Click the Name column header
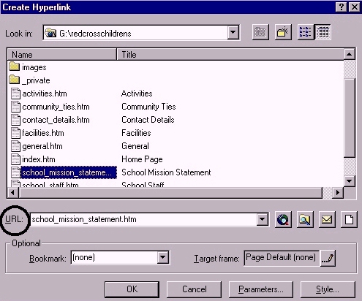Screen dimensions: 362x301 (x=62, y=55)
